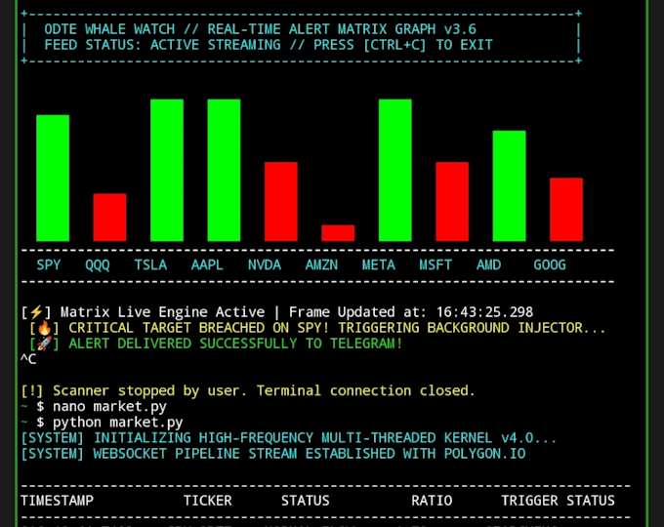Click the green META bar
The image size is (664, 527).
[395, 170]
